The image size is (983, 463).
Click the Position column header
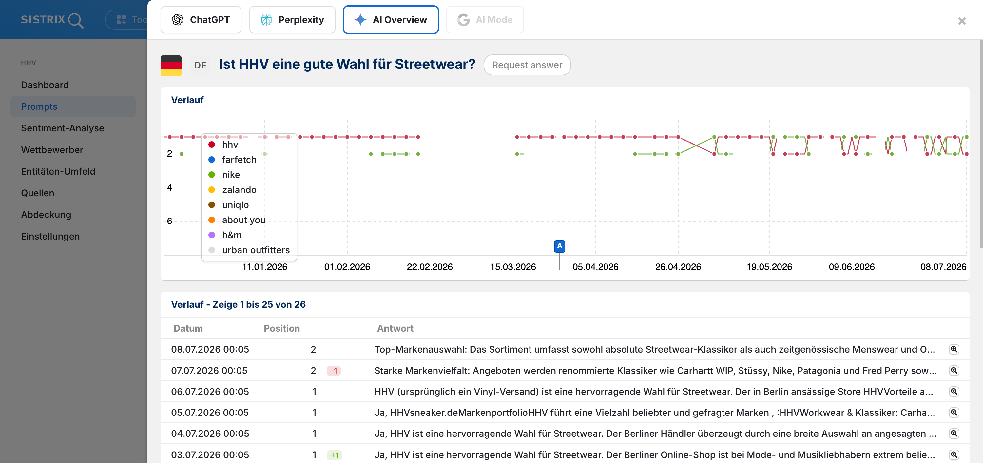(281, 328)
